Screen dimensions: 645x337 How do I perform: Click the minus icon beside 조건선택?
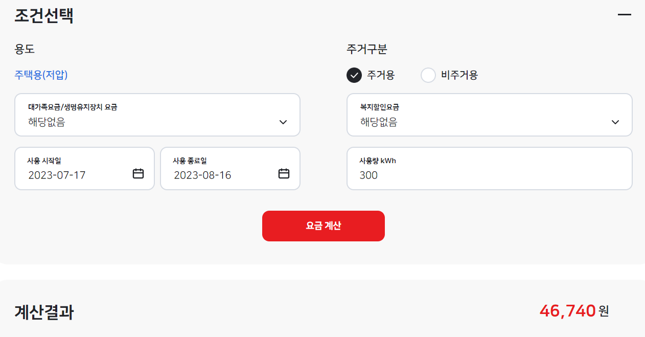coord(624,14)
